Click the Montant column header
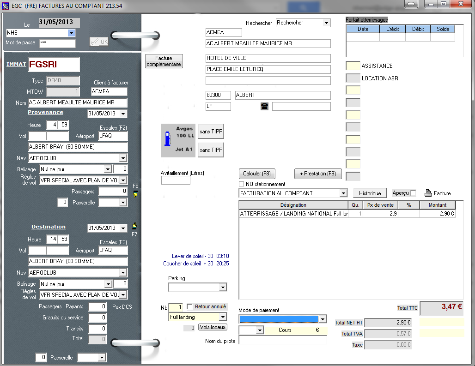Image resolution: width=475 pixels, height=366 pixels. pyautogui.click(x=437, y=205)
